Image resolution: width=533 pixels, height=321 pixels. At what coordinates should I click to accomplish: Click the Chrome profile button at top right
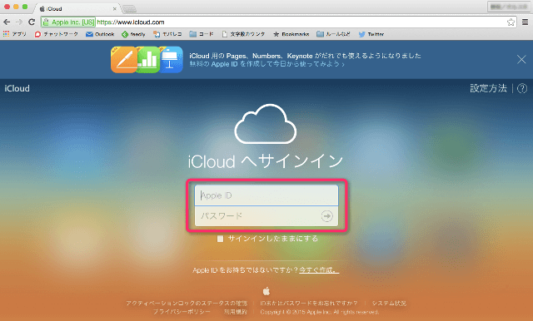pos(509,7)
